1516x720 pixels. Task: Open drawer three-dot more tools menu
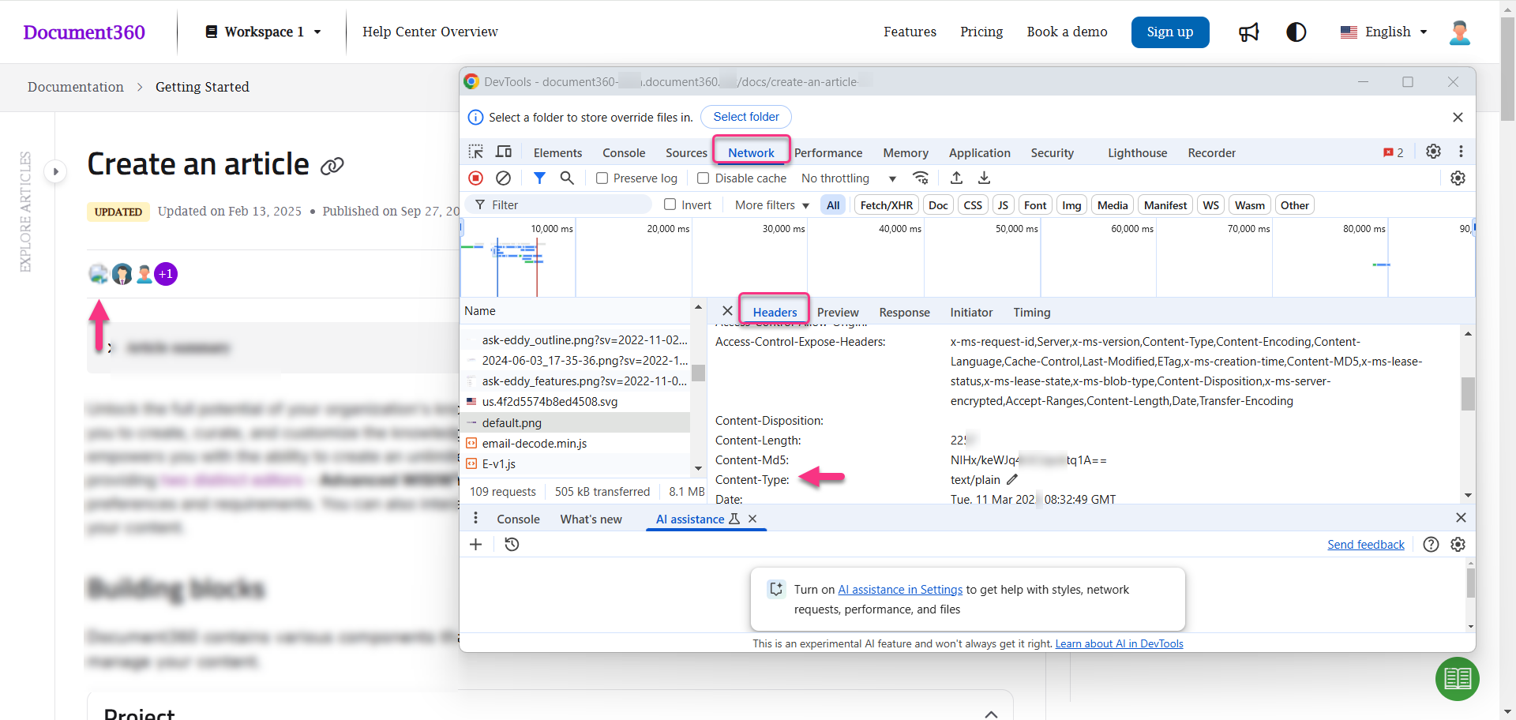click(475, 518)
